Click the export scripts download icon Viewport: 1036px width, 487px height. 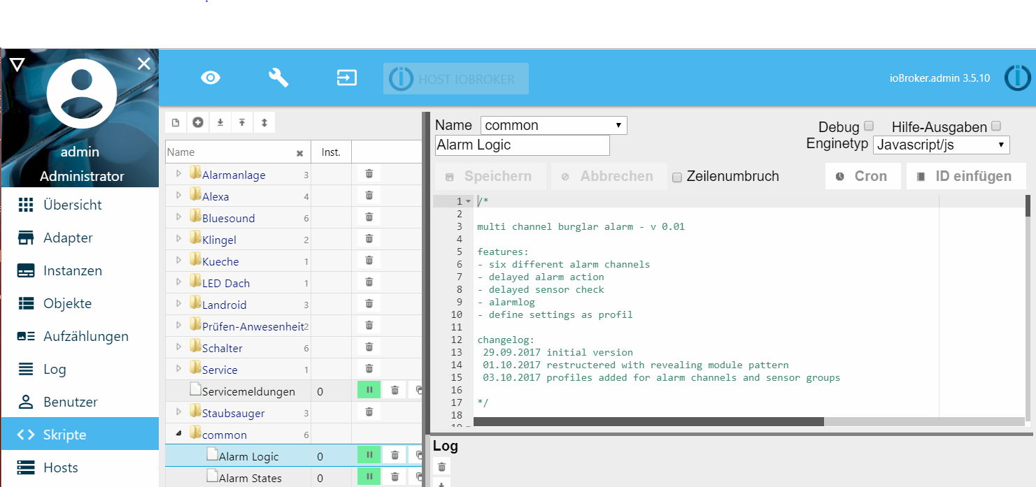pos(220,123)
